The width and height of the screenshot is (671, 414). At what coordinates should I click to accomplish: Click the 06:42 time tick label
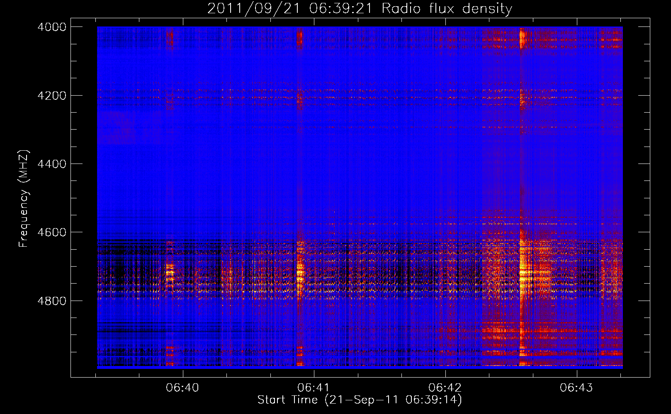(445, 388)
